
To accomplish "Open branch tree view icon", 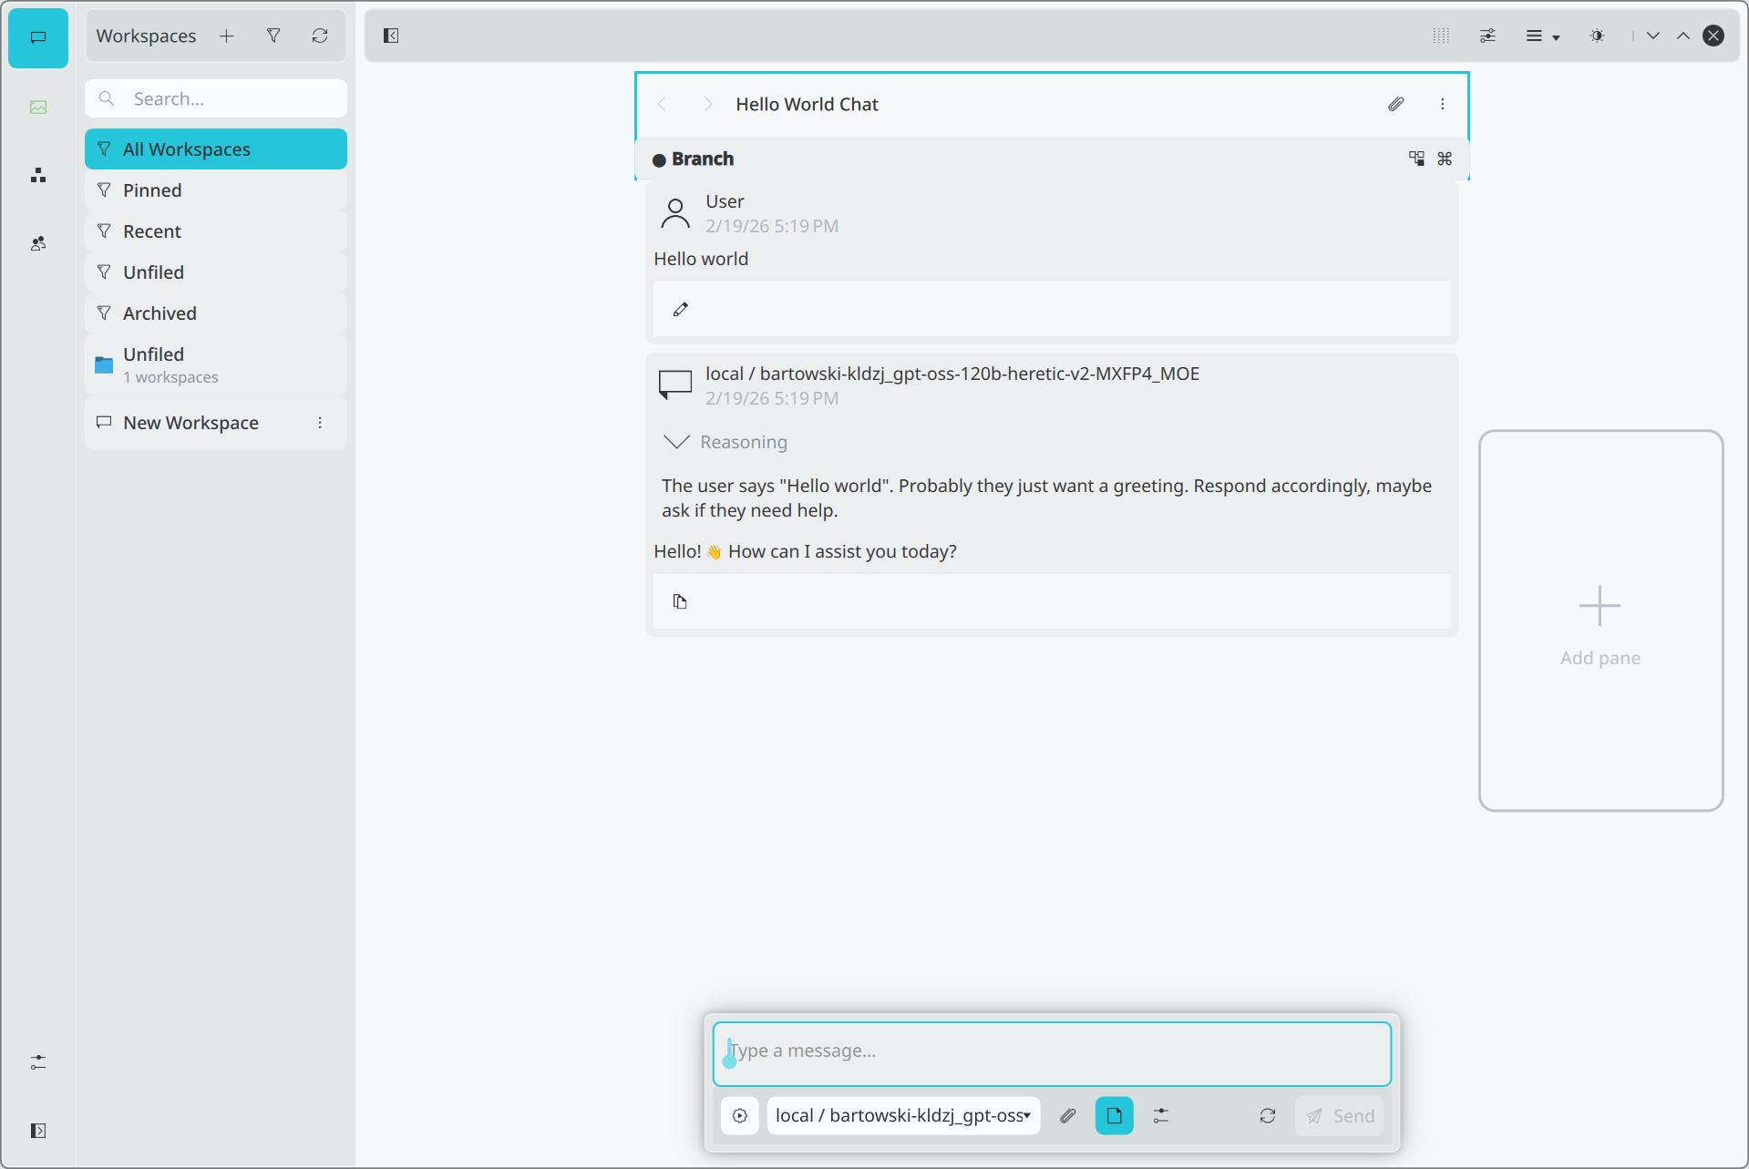I will pyautogui.click(x=1416, y=159).
